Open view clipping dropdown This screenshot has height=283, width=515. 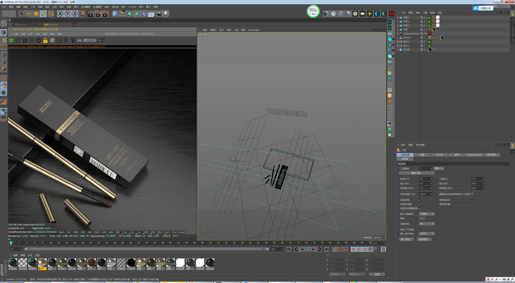pos(427,224)
